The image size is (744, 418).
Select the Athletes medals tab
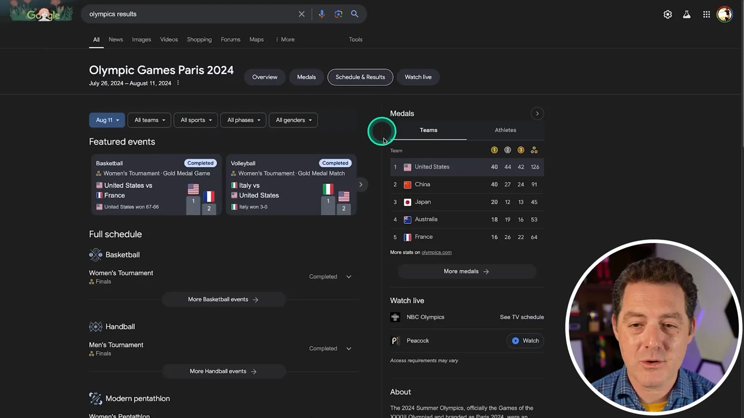click(505, 130)
